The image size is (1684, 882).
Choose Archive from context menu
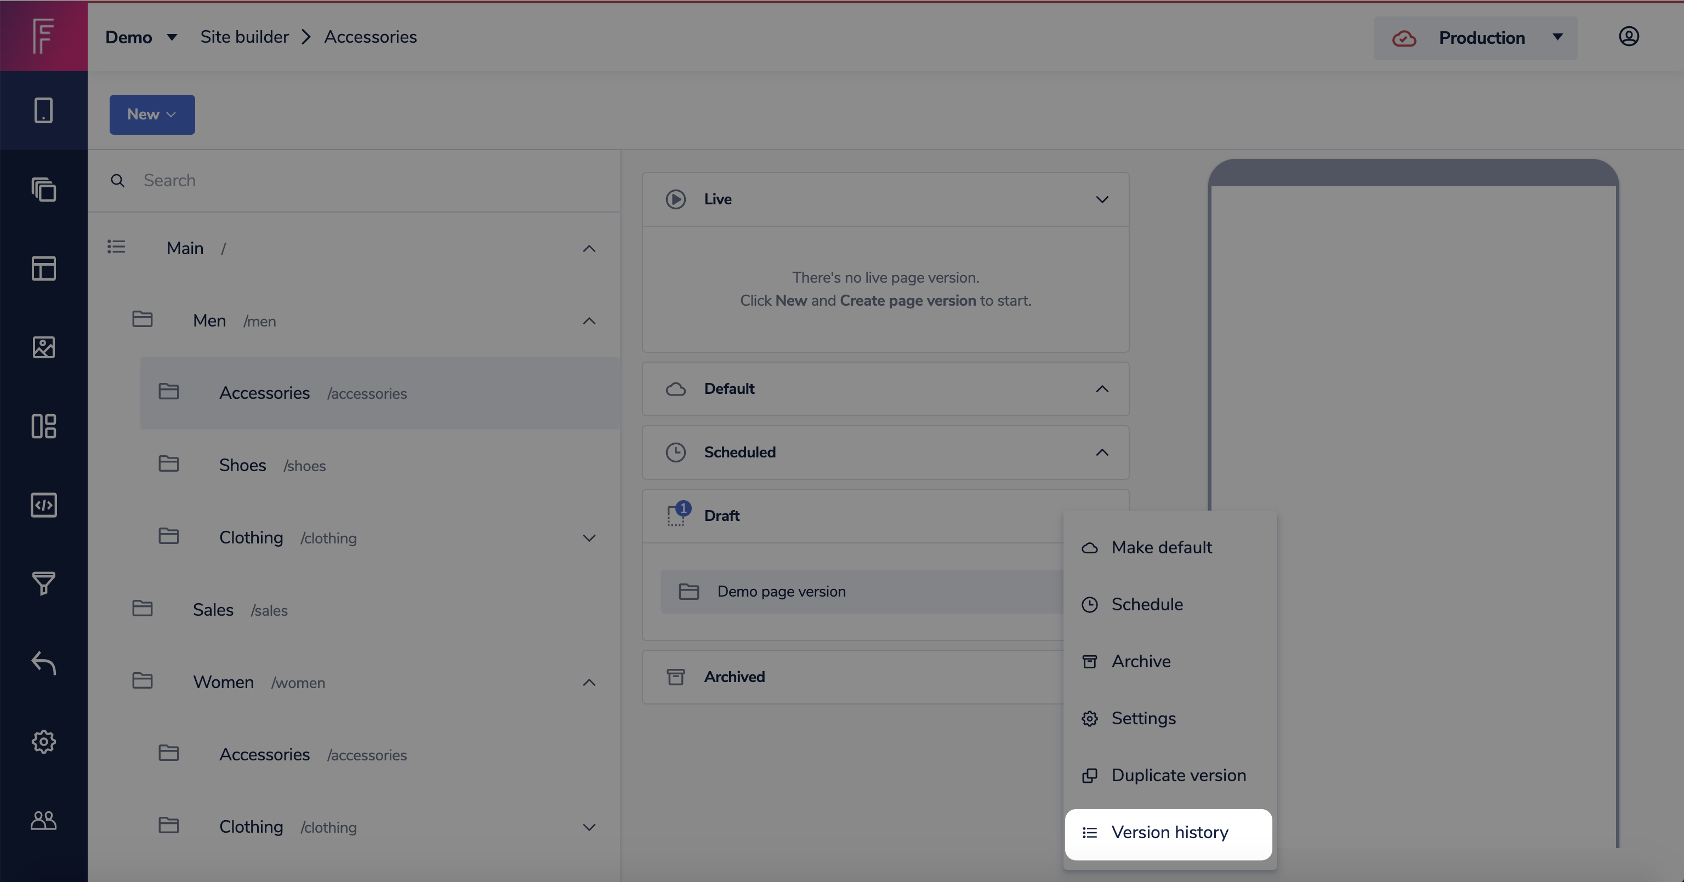pyautogui.click(x=1169, y=661)
